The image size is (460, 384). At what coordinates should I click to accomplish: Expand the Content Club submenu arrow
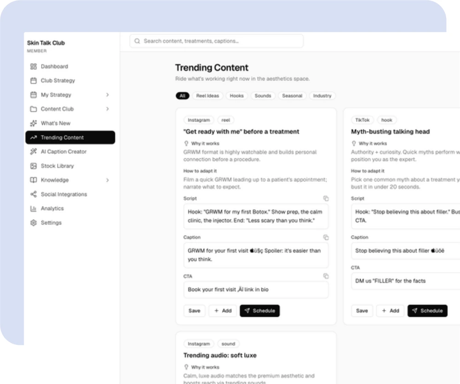(x=107, y=109)
